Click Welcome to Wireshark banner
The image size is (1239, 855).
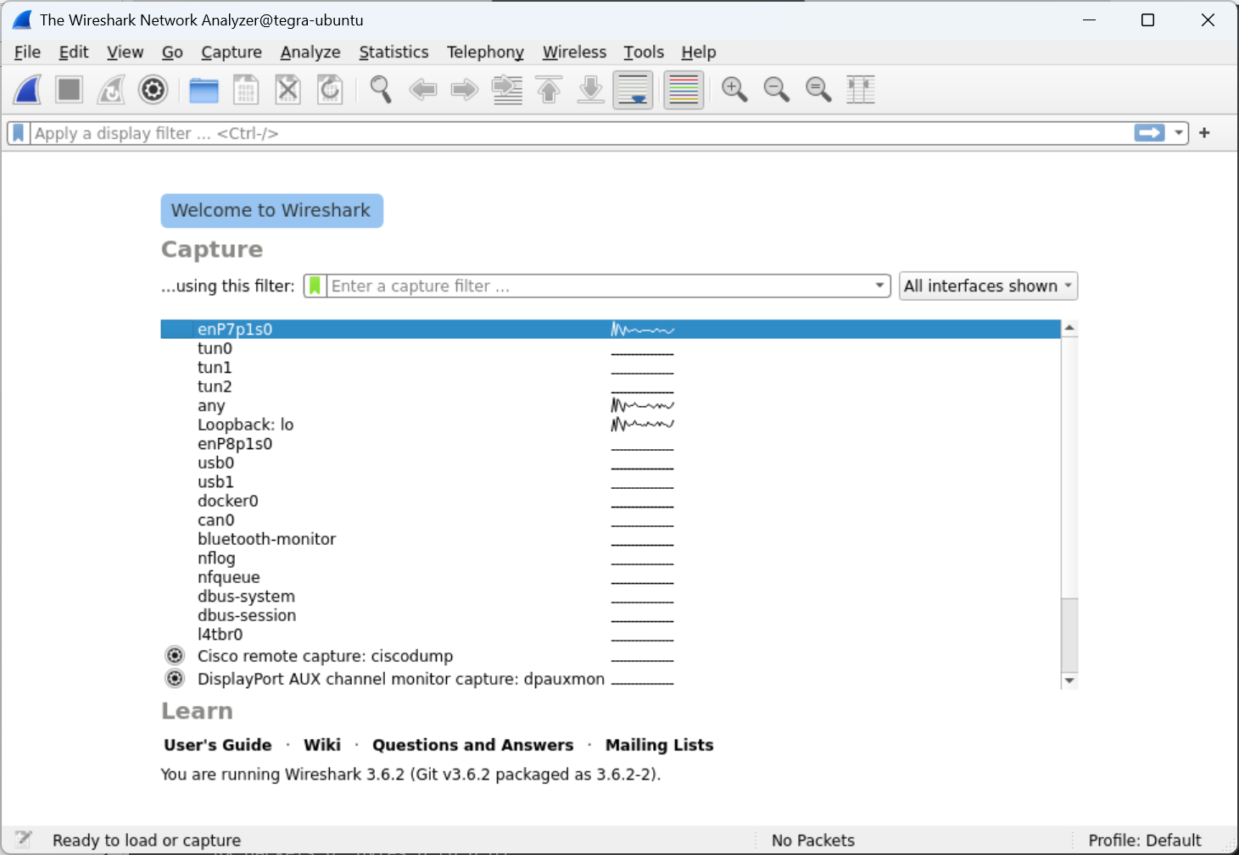tap(272, 211)
